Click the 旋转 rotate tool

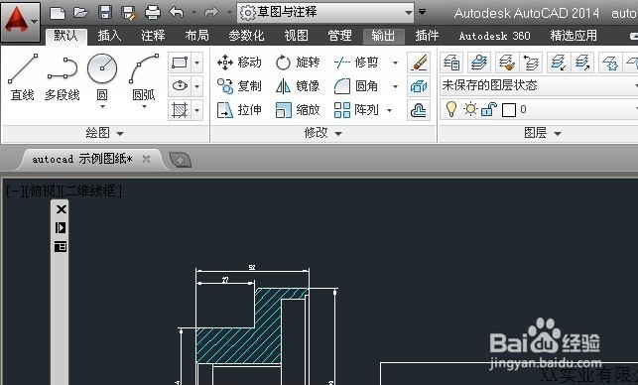(298, 63)
